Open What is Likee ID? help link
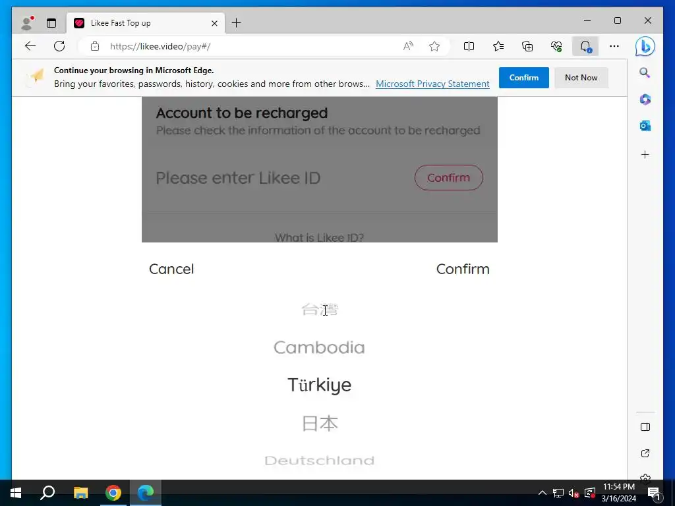 (x=320, y=237)
